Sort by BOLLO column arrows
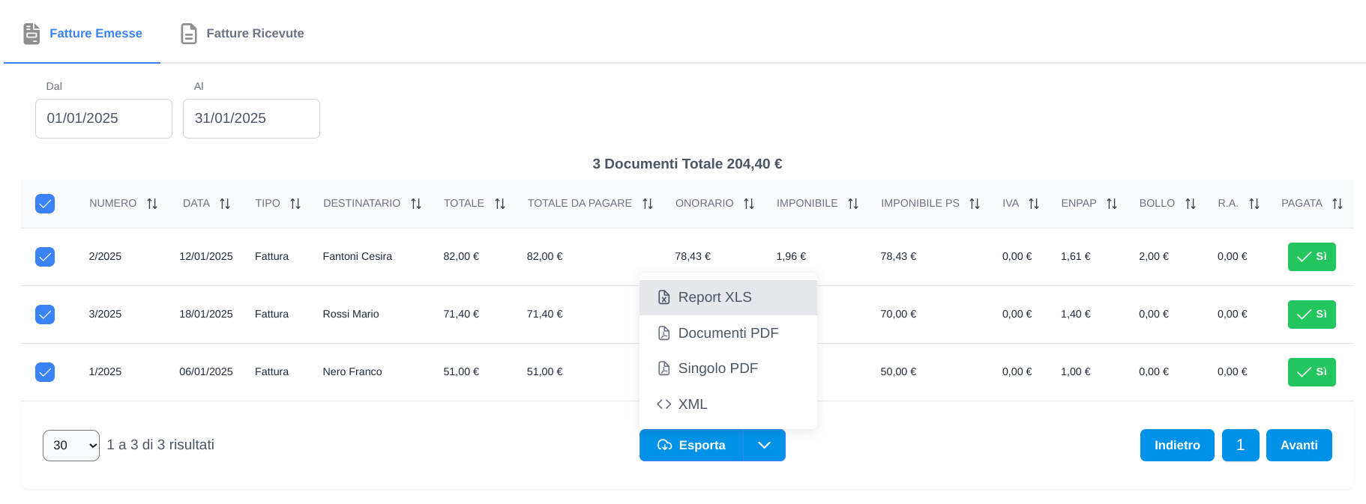 (x=1191, y=204)
